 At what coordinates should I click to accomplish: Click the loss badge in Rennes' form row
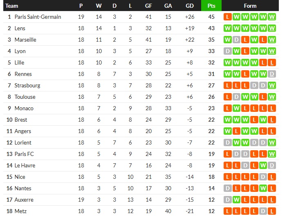coord(245,74)
